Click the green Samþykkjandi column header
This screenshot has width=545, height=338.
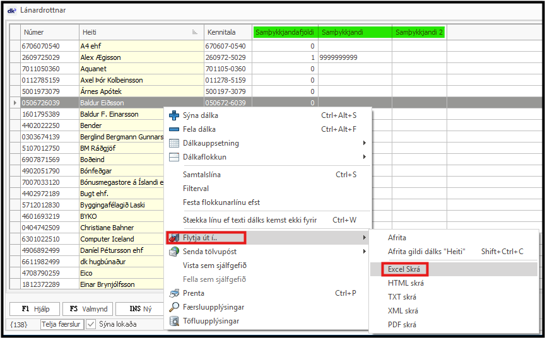[x=355, y=32]
